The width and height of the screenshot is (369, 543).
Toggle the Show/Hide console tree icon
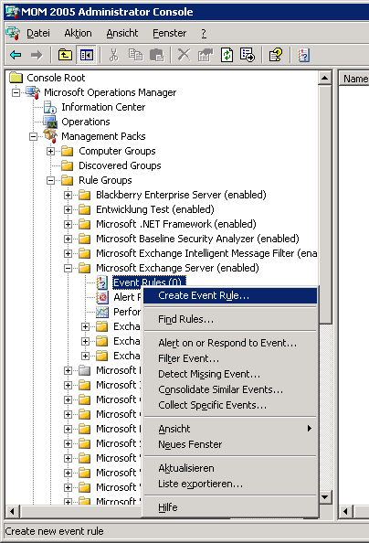(x=86, y=55)
